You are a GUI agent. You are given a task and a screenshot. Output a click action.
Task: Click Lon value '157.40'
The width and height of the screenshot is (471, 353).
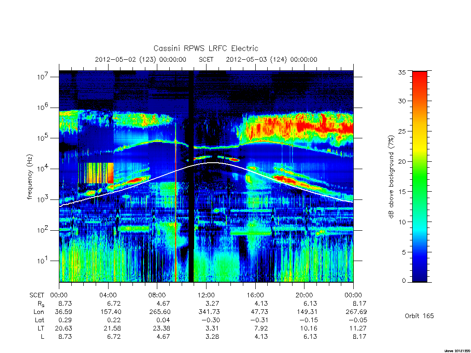111,312
